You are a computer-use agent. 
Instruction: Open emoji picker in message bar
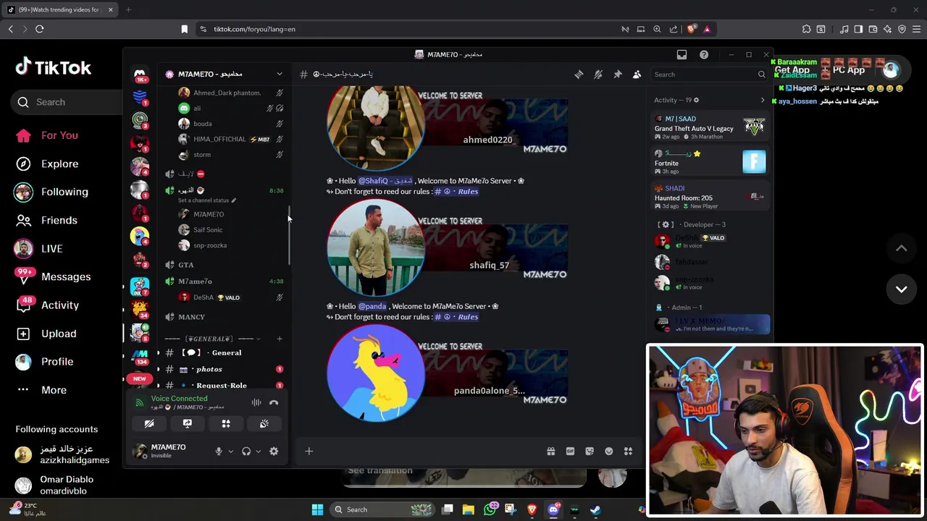[x=609, y=452]
